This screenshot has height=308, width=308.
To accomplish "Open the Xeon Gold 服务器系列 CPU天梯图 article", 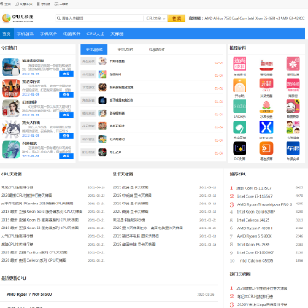I will 42,211.
